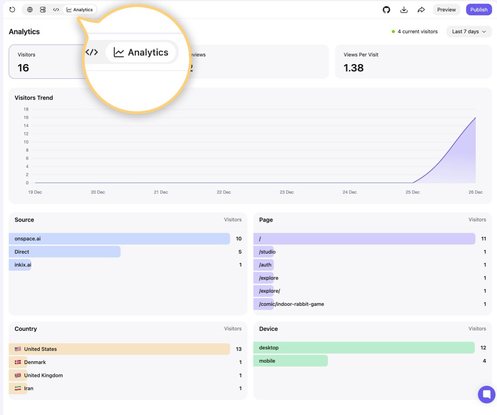Open the Last 7 days dropdown
The height and width of the screenshot is (415, 497).
pyautogui.click(x=469, y=31)
